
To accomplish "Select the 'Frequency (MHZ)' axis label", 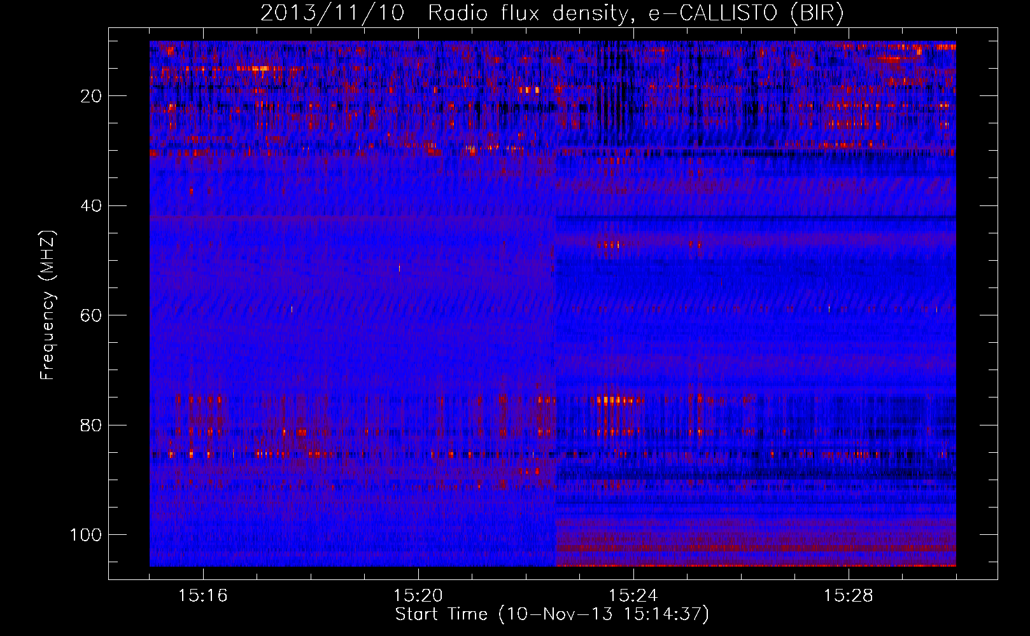I will coord(48,305).
